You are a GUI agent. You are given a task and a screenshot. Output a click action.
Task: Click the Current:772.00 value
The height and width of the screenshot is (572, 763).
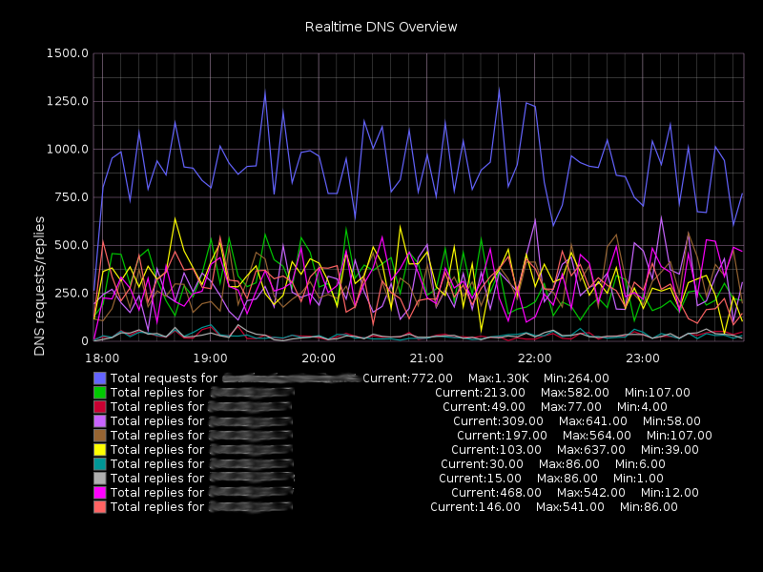pyautogui.click(x=408, y=378)
